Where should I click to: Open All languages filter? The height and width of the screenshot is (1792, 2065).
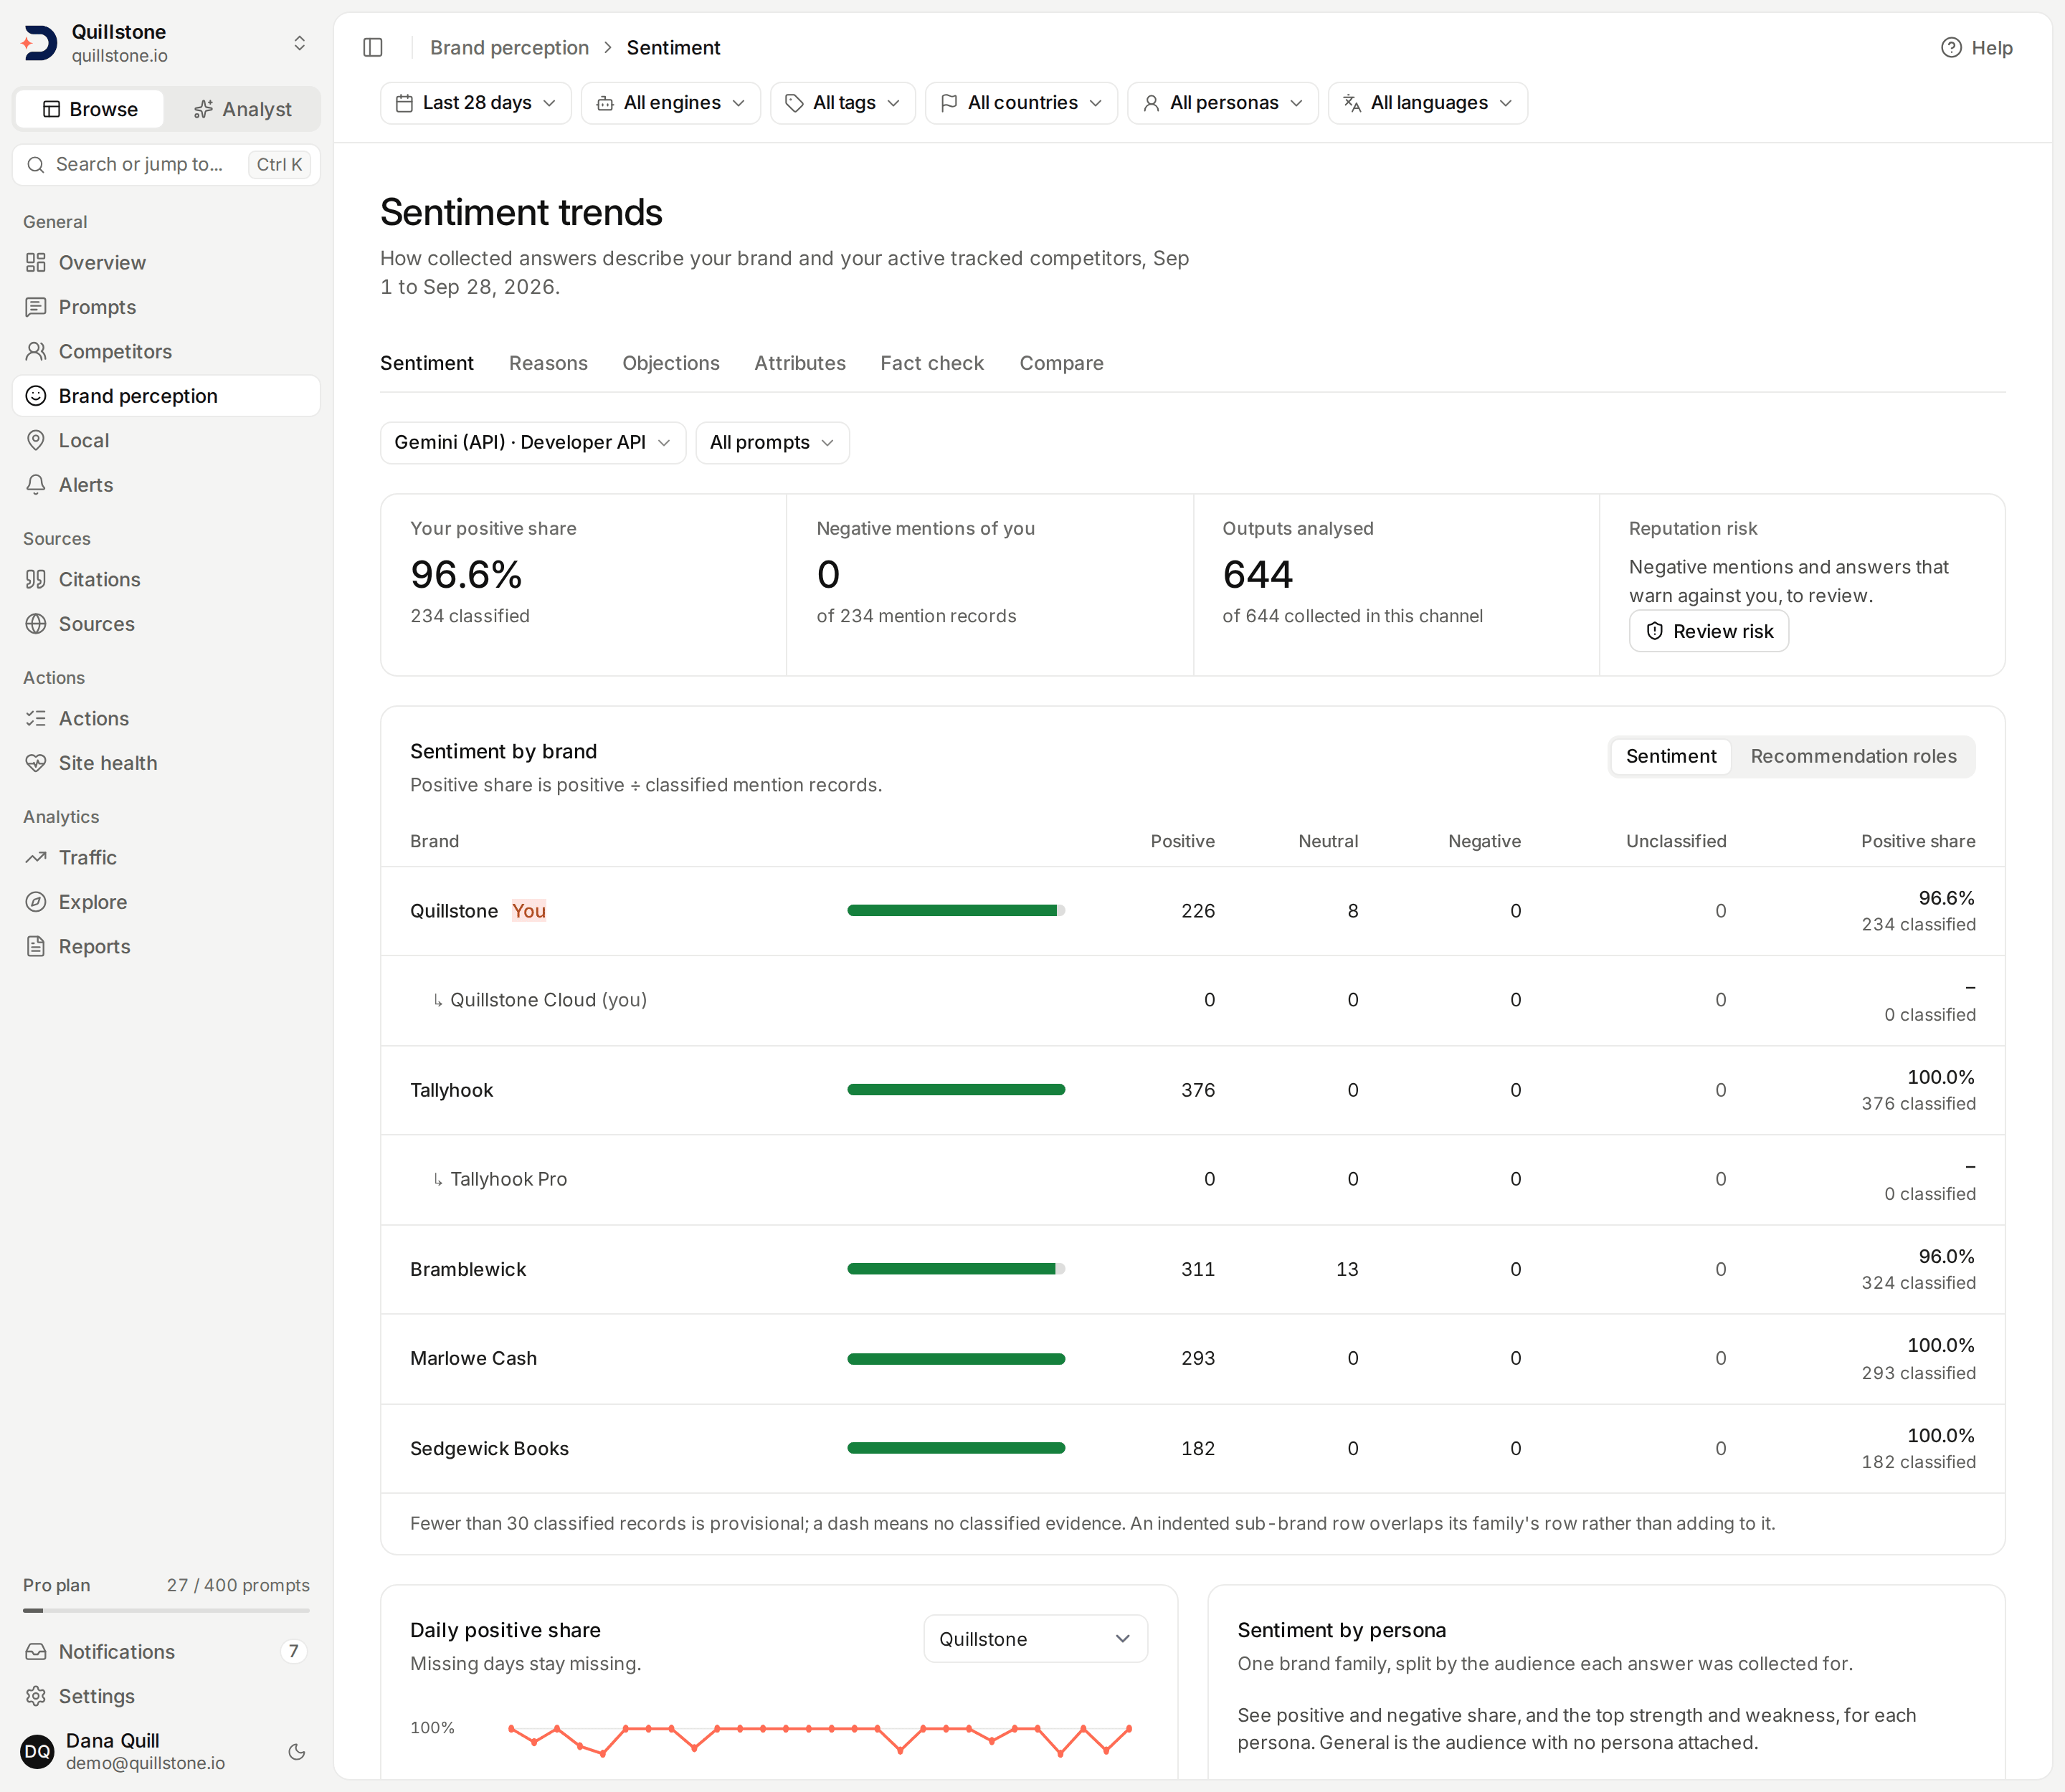[x=1428, y=103]
